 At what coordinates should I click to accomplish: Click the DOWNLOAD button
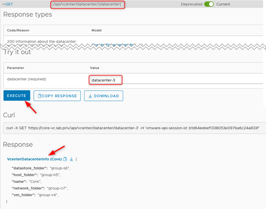point(103,96)
